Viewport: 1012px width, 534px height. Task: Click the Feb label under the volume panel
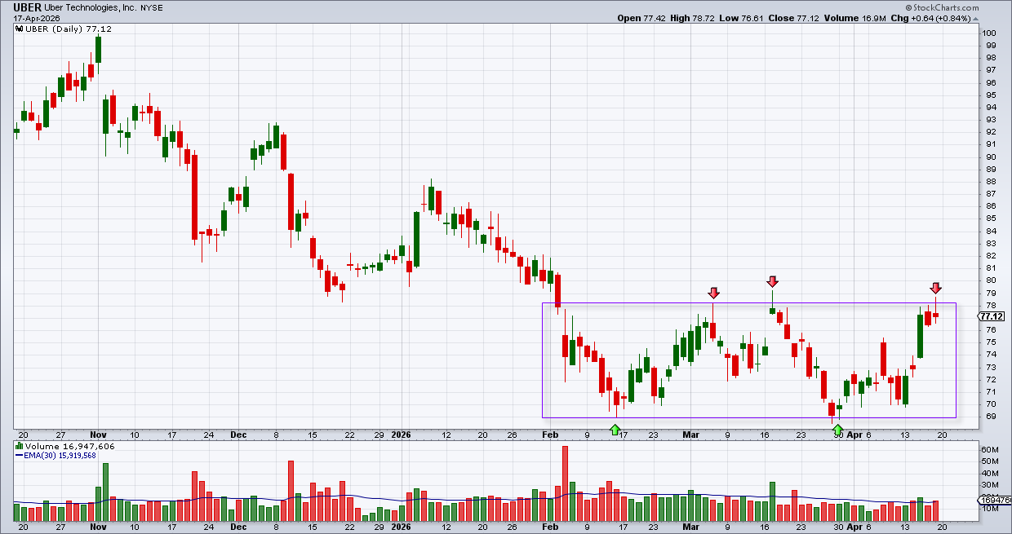tap(551, 527)
